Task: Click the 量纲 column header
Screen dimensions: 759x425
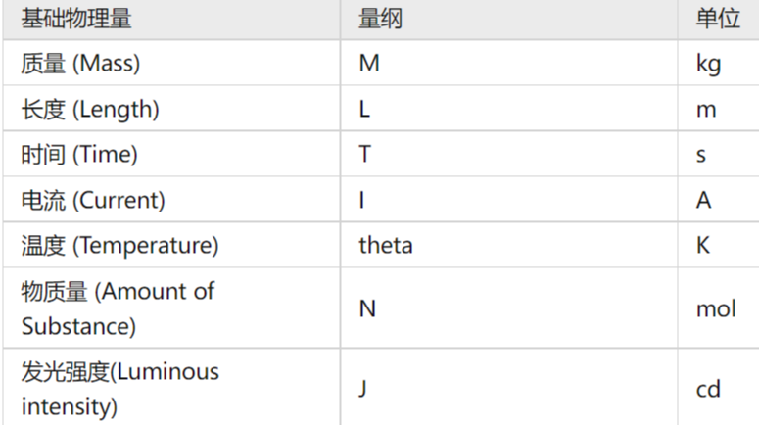Action: coord(380,19)
